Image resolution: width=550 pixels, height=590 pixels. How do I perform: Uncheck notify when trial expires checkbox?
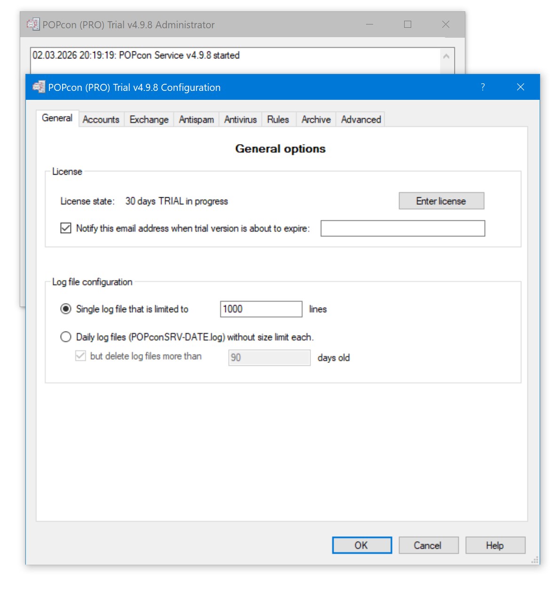66,228
